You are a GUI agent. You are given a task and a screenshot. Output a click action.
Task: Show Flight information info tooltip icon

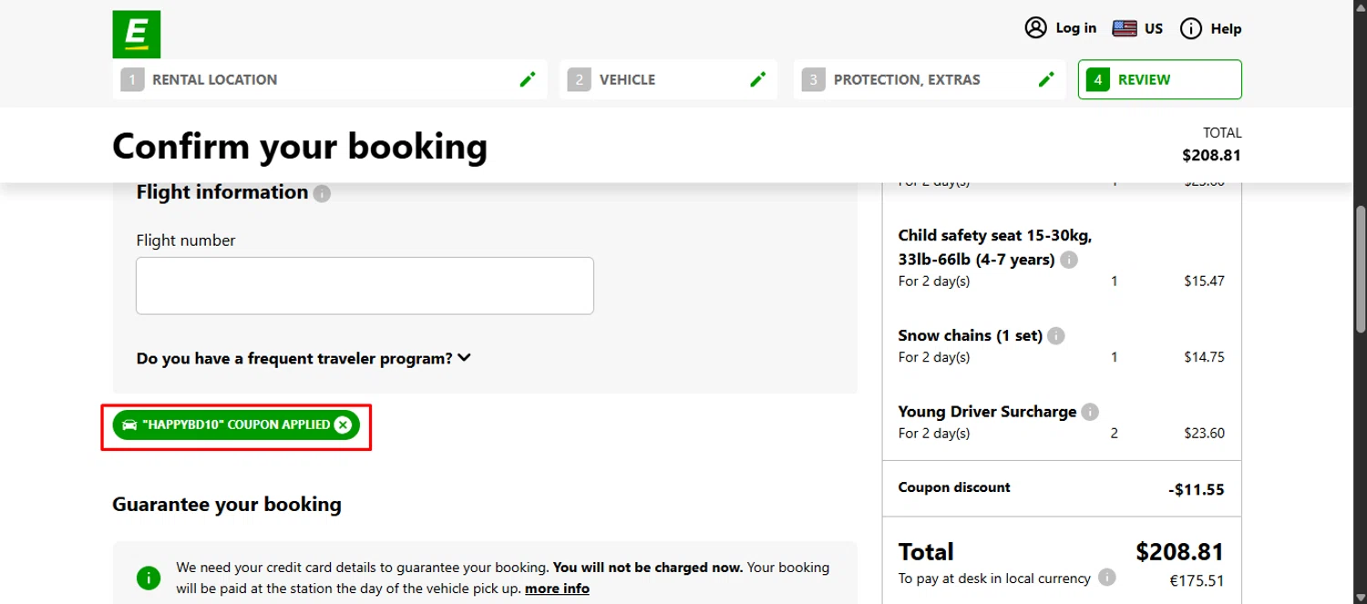pyautogui.click(x=322, y=193)
